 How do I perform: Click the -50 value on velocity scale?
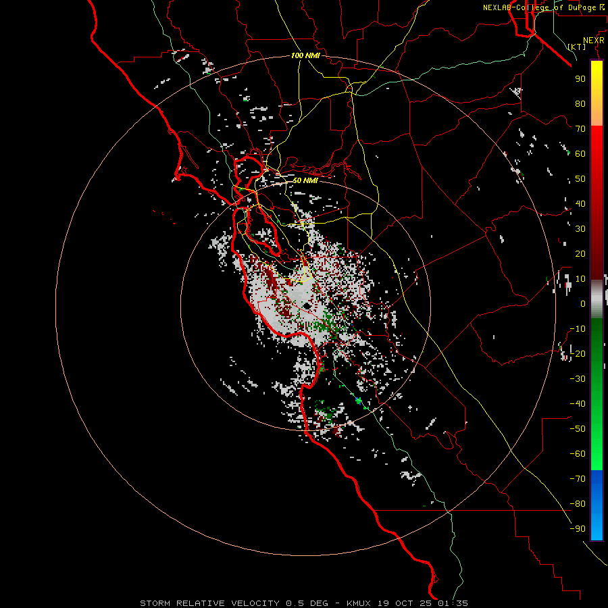pyautogui.click(x=578, y=429)
